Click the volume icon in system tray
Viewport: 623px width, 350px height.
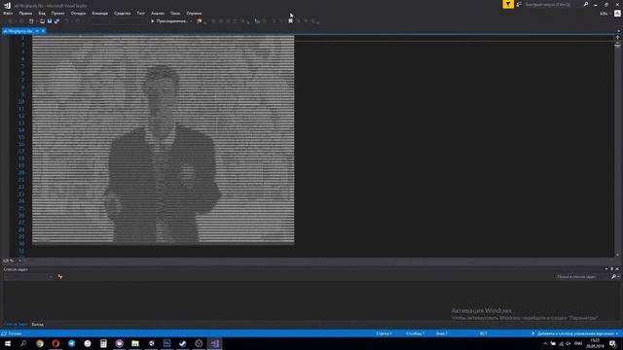click(568, 343)
